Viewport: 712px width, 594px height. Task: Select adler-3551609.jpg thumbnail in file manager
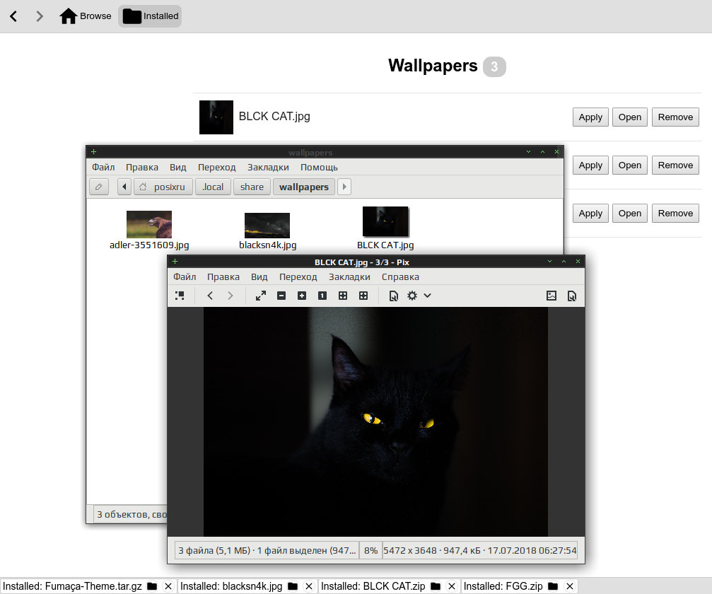tap(149, 224)
